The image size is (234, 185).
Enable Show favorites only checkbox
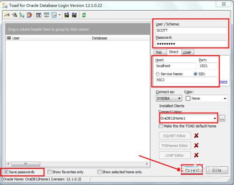point(49,172)
